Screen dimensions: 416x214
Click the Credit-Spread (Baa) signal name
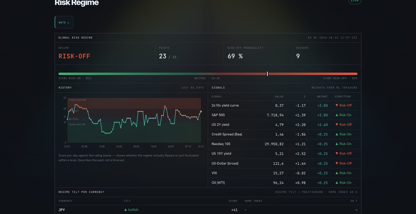coord(227,134)
